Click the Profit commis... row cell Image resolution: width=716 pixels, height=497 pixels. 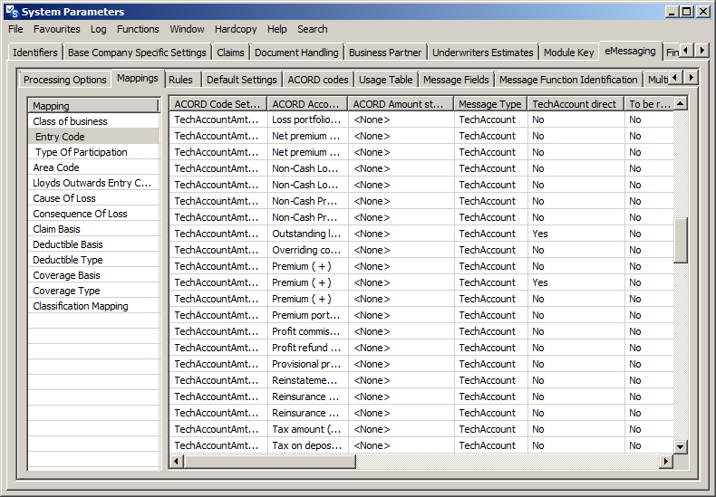[307, 331]
